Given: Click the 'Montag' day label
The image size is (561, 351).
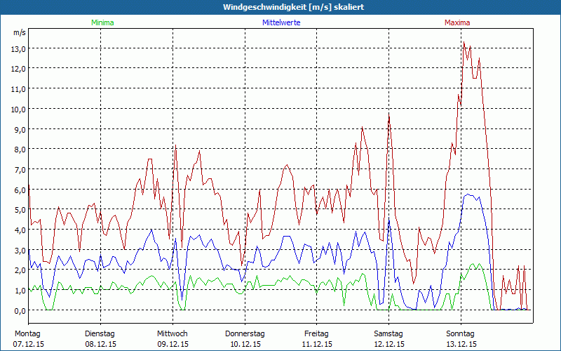Looking at the screenshot, I should pyautogui.click(x=27, y=334).
